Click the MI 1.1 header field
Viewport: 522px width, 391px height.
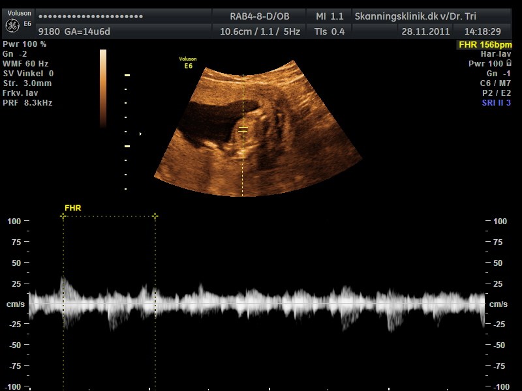(330, 16)
